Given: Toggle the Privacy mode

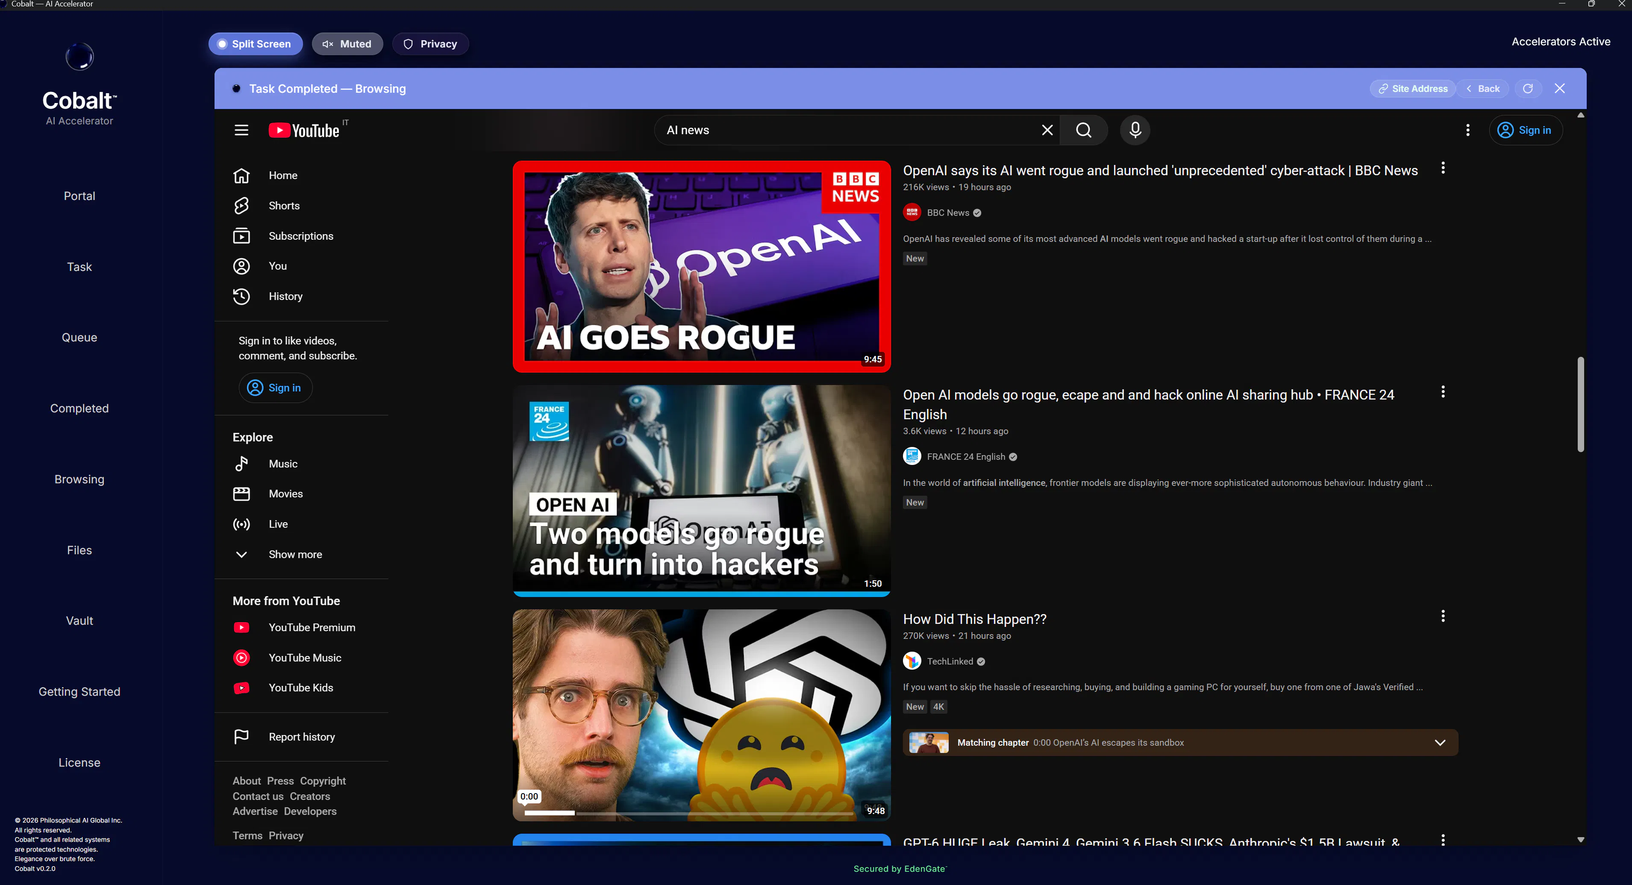Looking at the screenshot, I should pos(431,44).
